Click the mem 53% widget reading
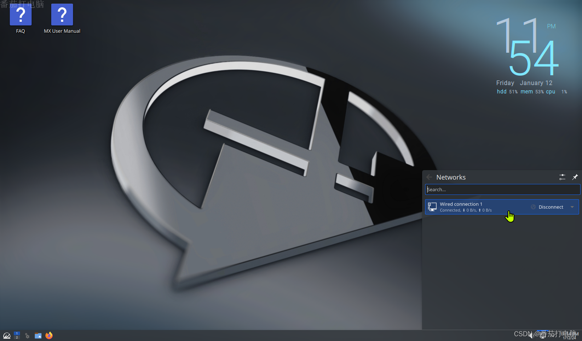Viewport: 582px width, 341px height. 532,92
